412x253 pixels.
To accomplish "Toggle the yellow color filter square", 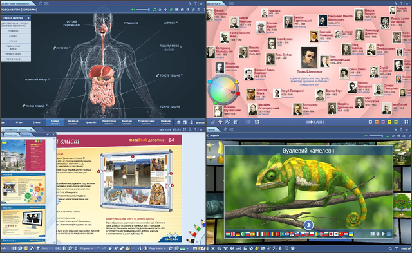I will tap(389, 122).
